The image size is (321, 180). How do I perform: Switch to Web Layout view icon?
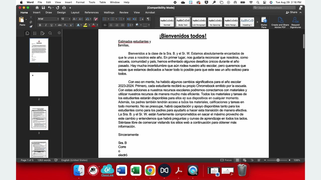245,160
